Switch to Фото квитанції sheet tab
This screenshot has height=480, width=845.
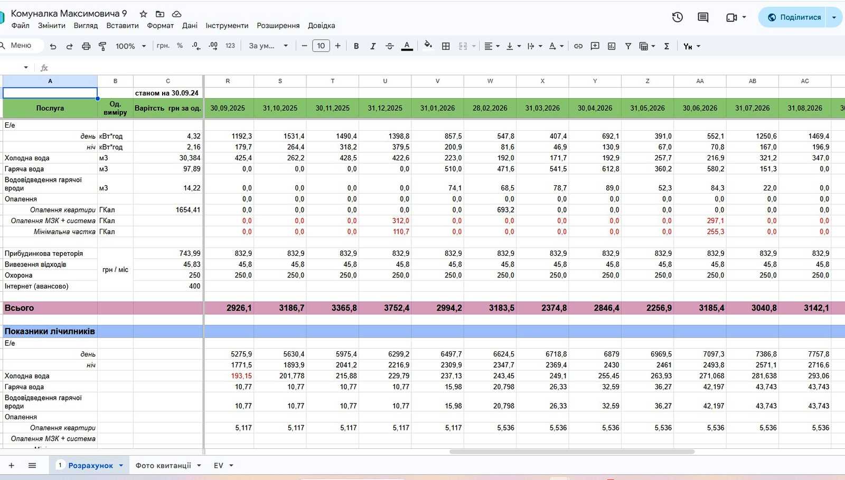pos(163,465)
